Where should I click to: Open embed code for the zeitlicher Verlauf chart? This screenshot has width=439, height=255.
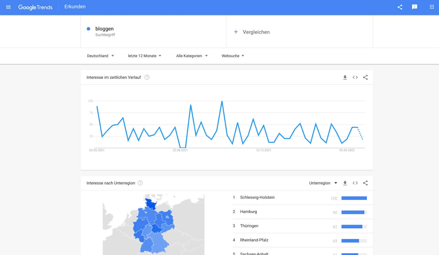pyautogui.click(x=355, y=77)
